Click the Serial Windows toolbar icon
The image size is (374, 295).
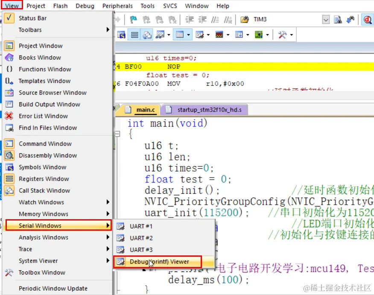[x=200, y=35]
